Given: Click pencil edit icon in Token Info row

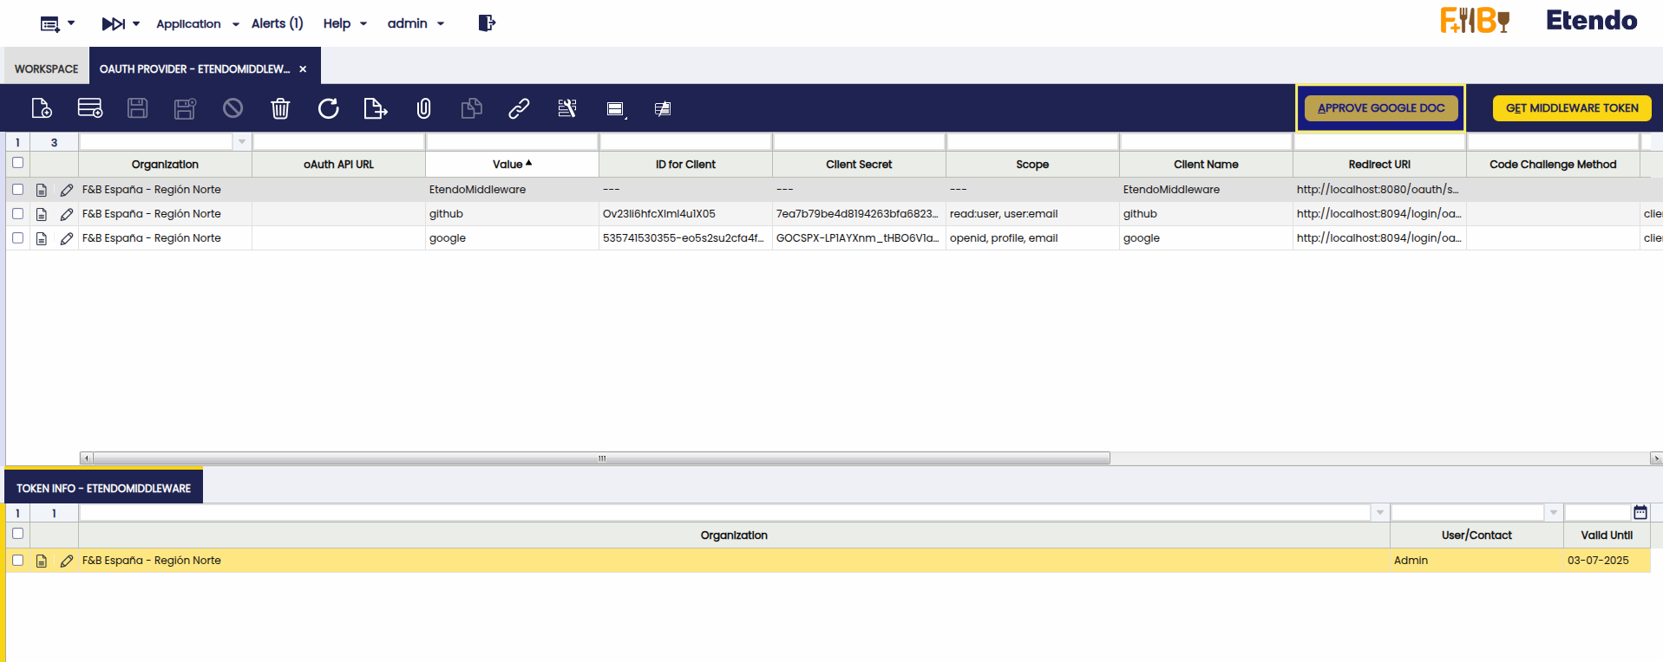Looking at the screenshot, I should (x=67, y=561).
